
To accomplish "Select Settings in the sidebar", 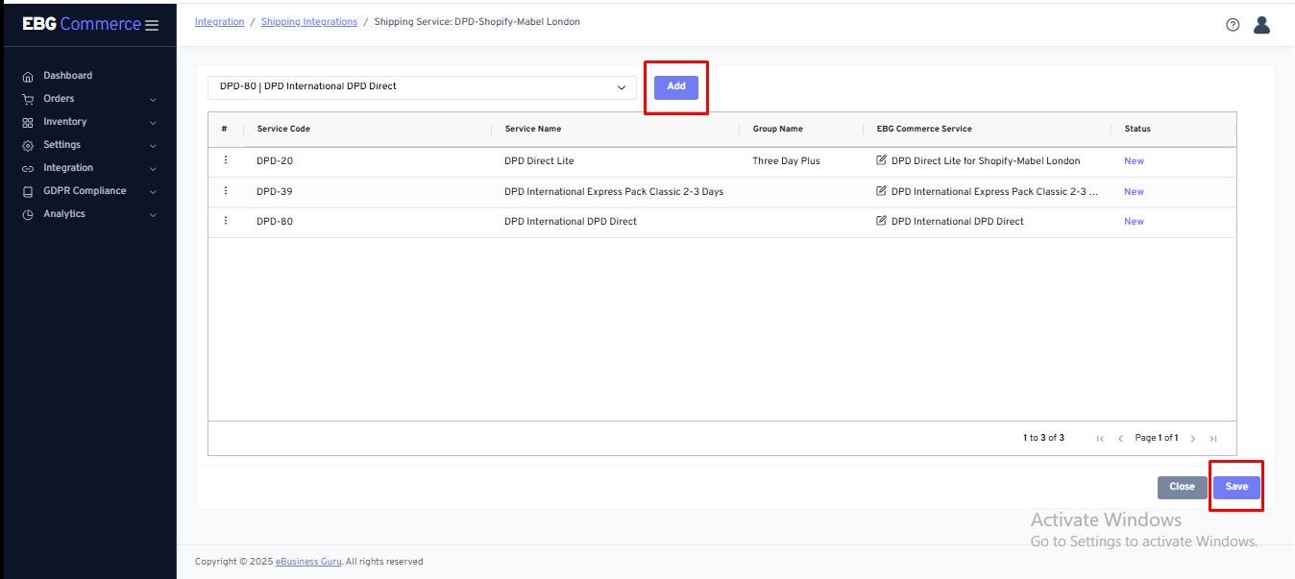I will (x=61, y=145).
